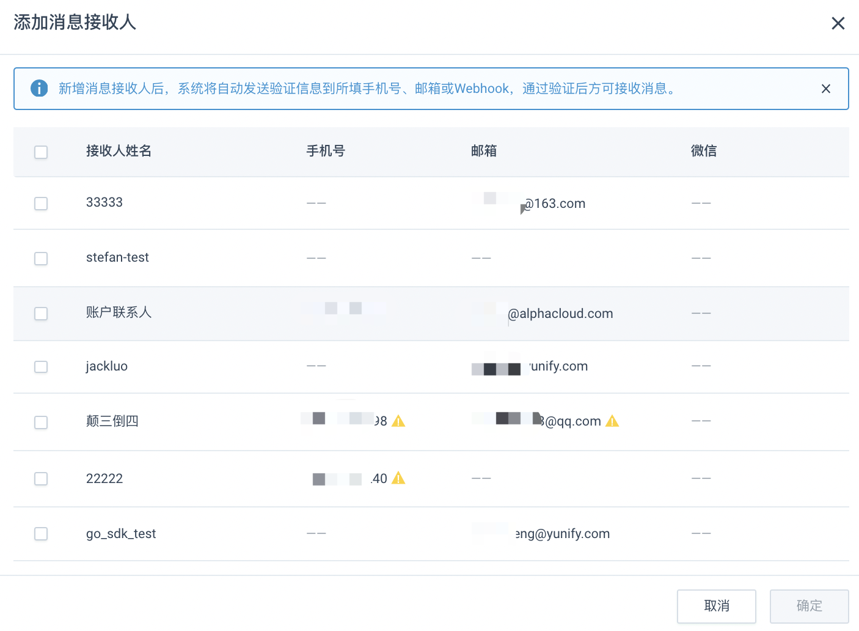
Task: Tick the 账户联系人 row checkbox
Action: (x=41, y=313)
